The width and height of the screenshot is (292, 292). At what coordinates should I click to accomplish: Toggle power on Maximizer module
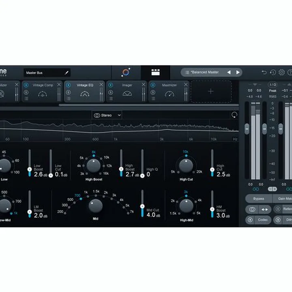(153, 85)
